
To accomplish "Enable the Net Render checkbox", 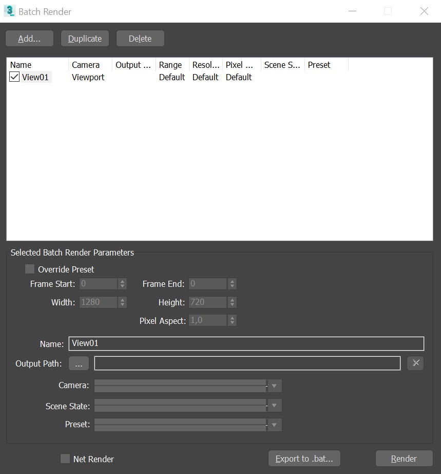I will click(65, 459).
